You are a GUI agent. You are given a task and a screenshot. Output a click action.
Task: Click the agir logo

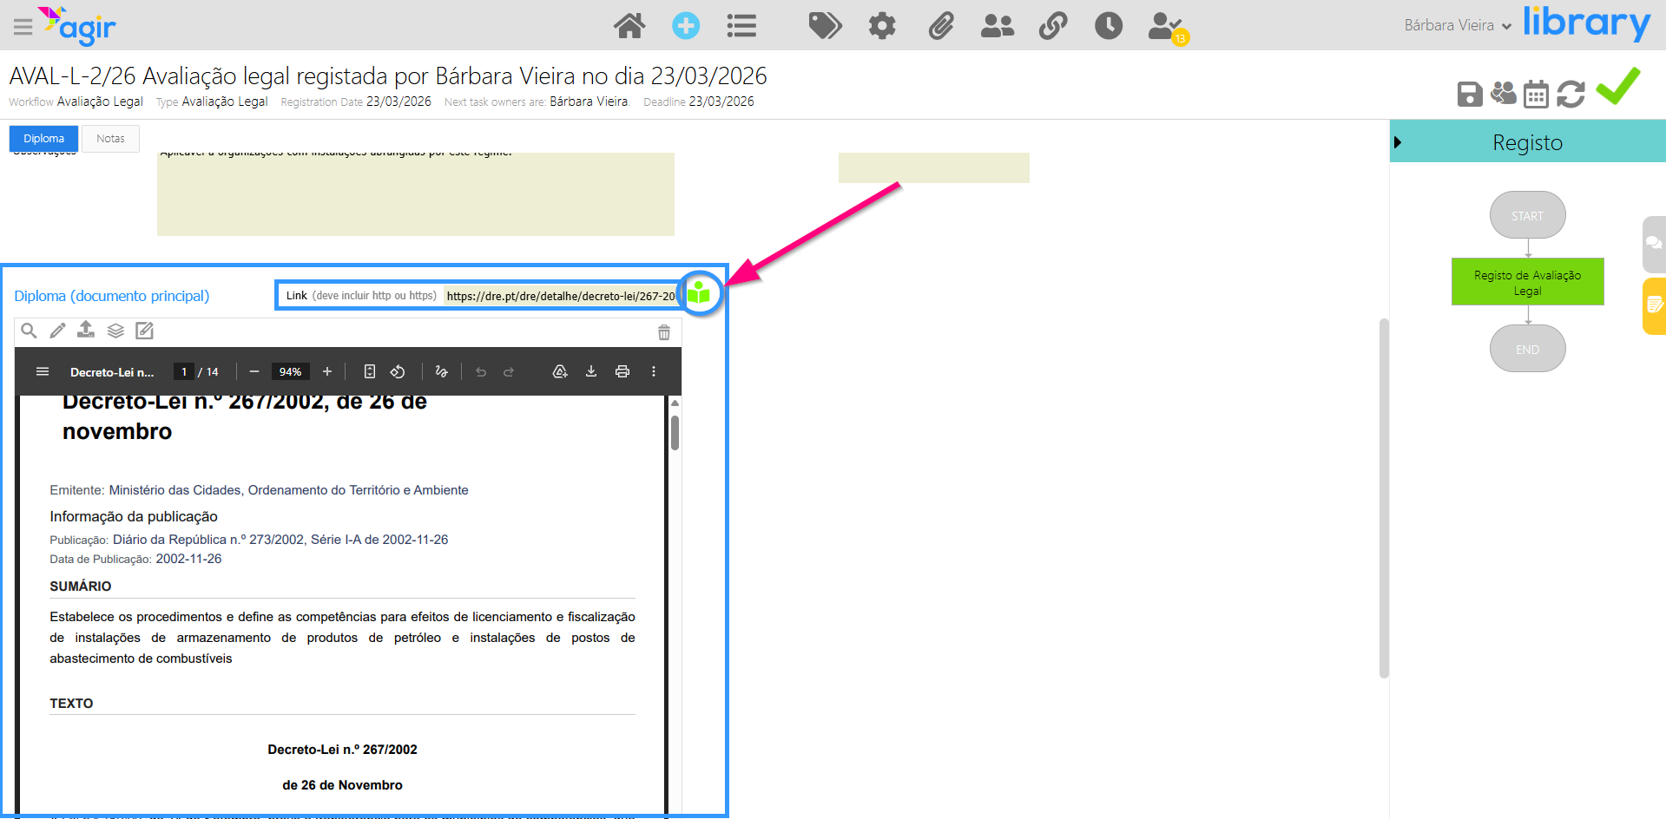76,26
